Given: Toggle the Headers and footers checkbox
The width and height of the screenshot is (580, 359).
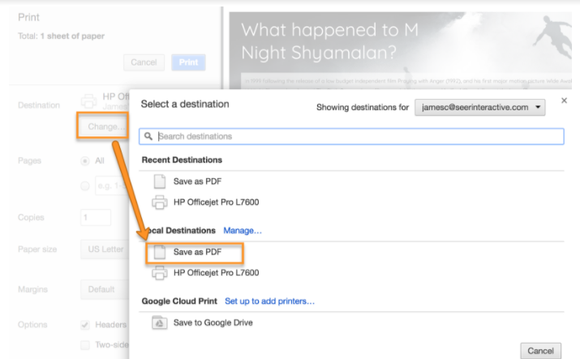Looking at the screenshot, I should [84, 325].
